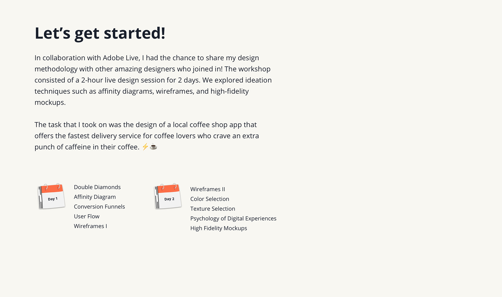This screenshot has width=502, height=297.
Task: Select Affinity Diagram in Day 1 list
Action: [x=95, y=197]
